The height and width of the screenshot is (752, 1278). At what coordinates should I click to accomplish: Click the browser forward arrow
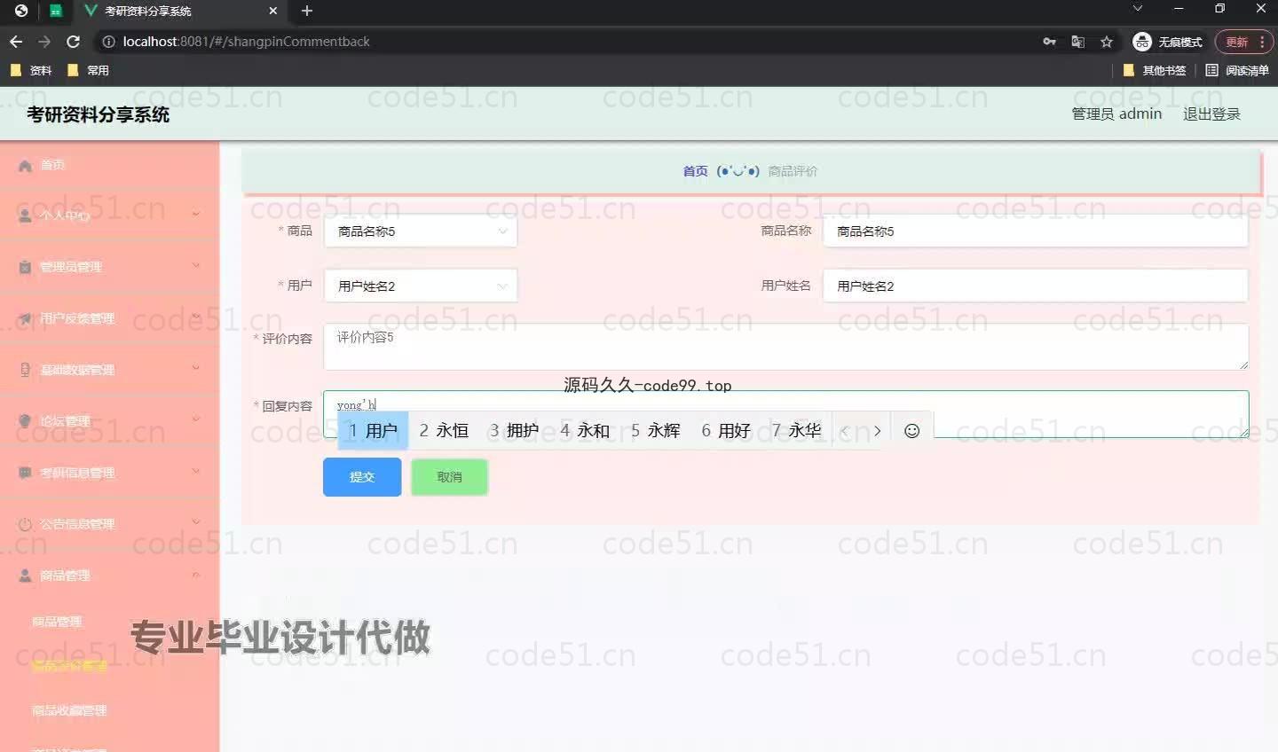[x=44, y=42]
